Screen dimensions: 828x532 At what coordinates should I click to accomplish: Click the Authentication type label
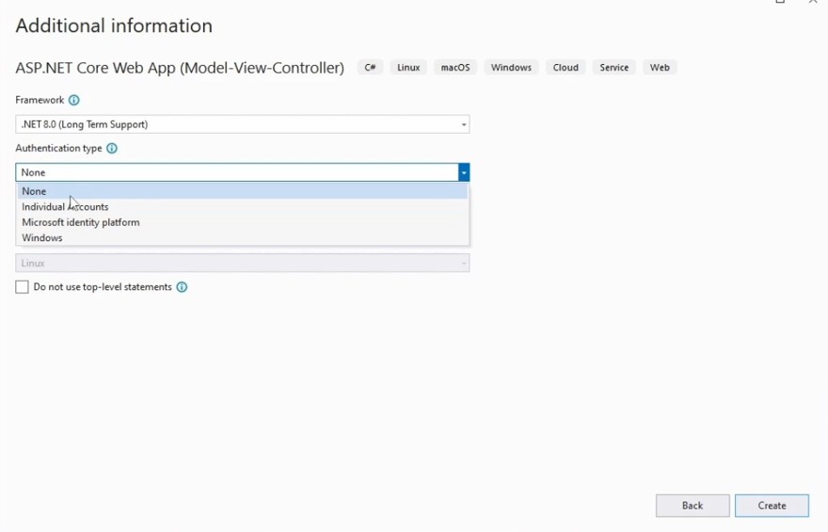(x=58, y=149)
